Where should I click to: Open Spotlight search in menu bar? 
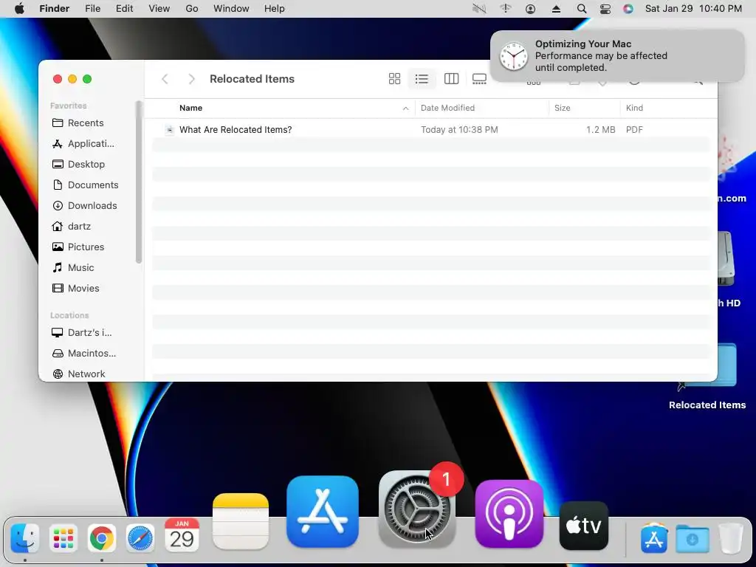point(582,9)
